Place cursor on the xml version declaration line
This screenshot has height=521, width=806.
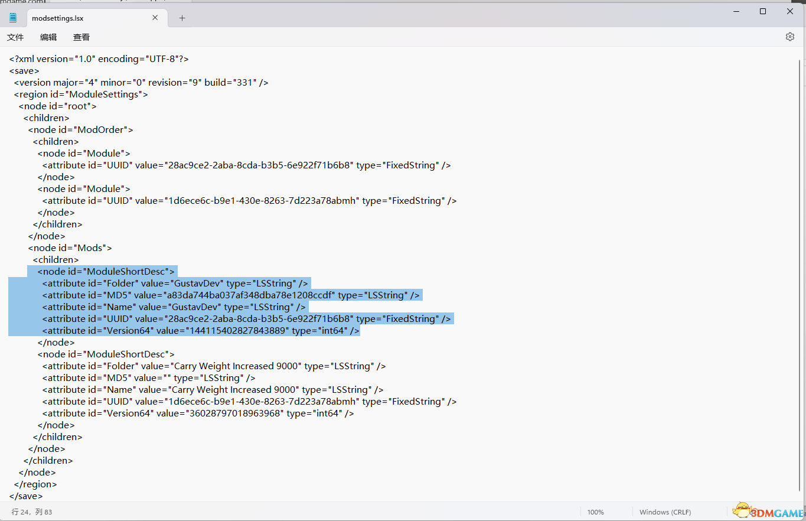click(x=99, y=59)
